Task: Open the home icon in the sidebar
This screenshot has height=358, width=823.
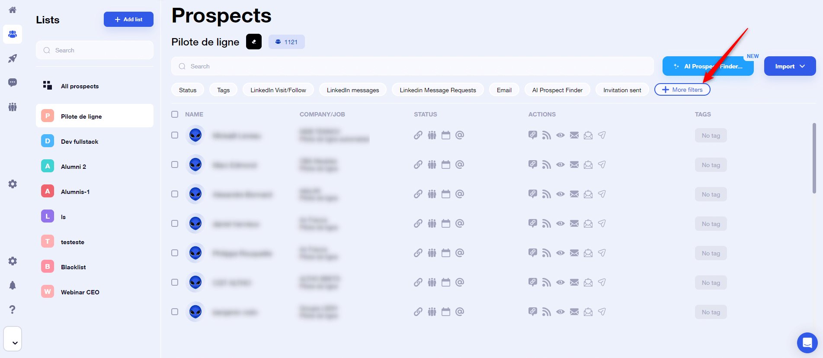Action: coord(13,10)
